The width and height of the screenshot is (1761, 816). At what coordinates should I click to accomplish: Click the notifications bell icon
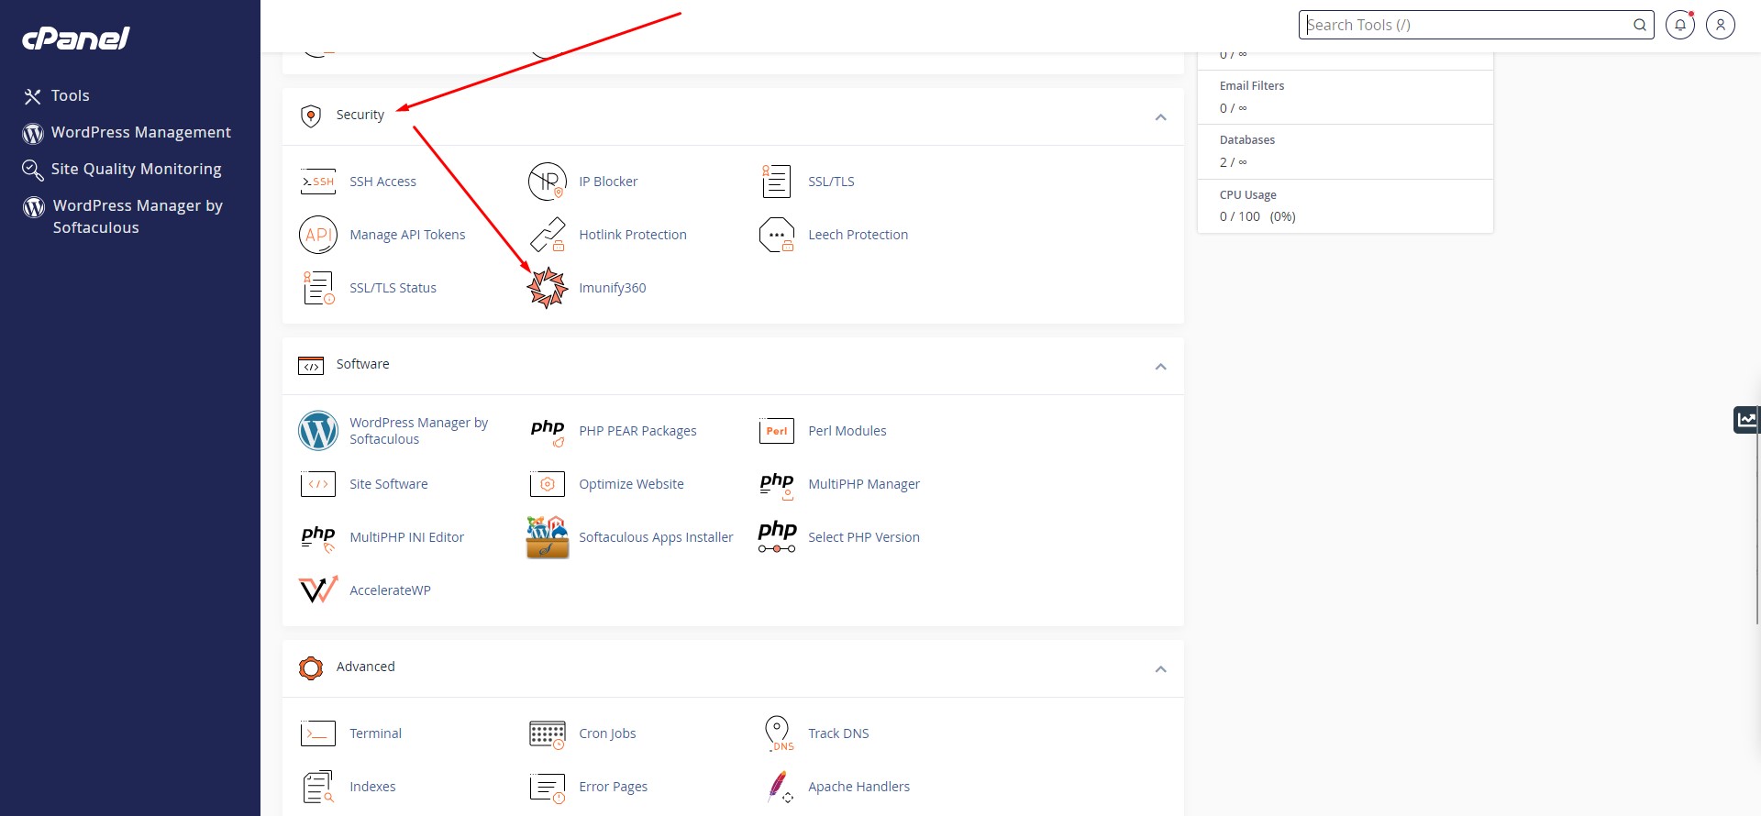(x=1679, y=25)
